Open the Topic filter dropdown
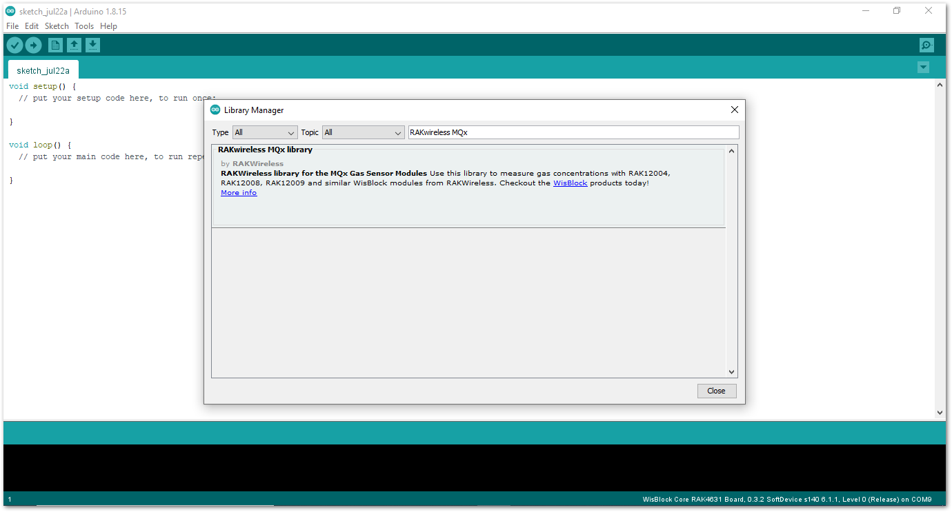Screen dimensions: 952x512 coord(363,132)
